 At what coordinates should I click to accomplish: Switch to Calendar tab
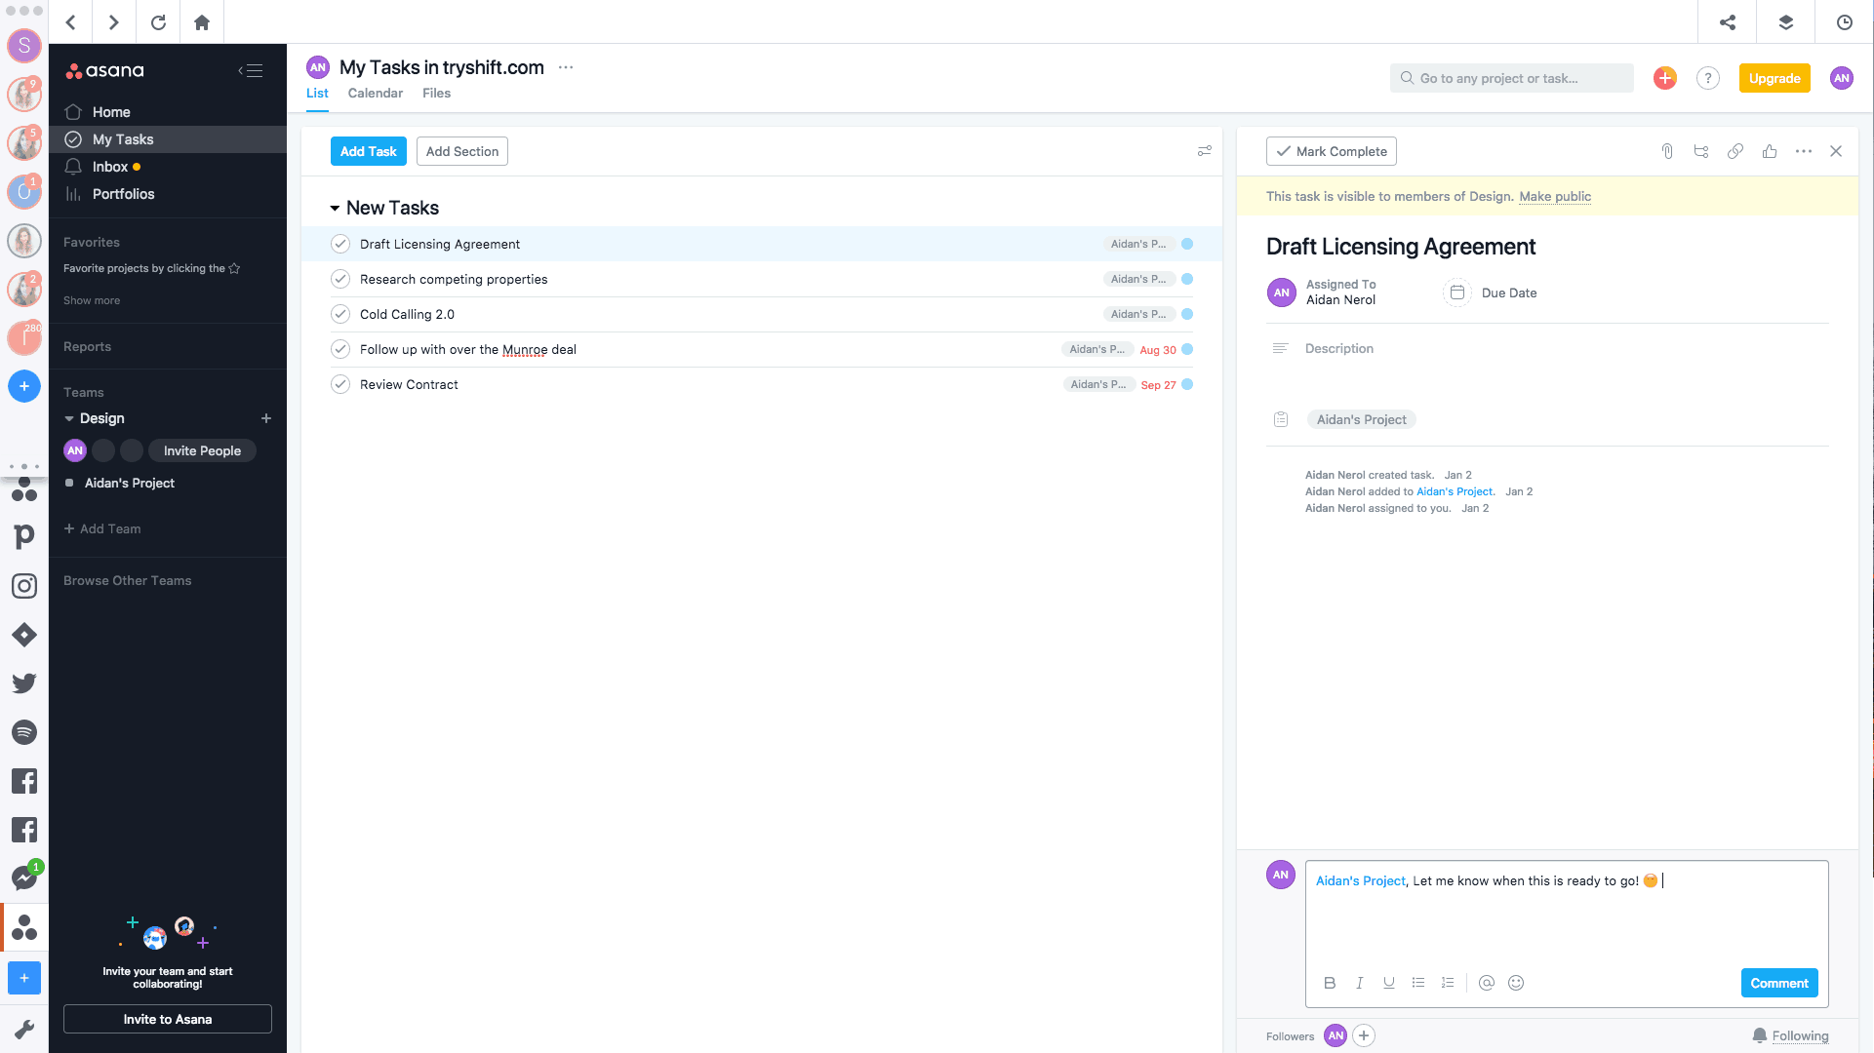(376, 93)
